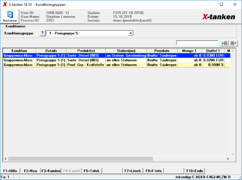
Task: Delete entry with F7=Lösch. button
Action: click(x=133, y=171)
